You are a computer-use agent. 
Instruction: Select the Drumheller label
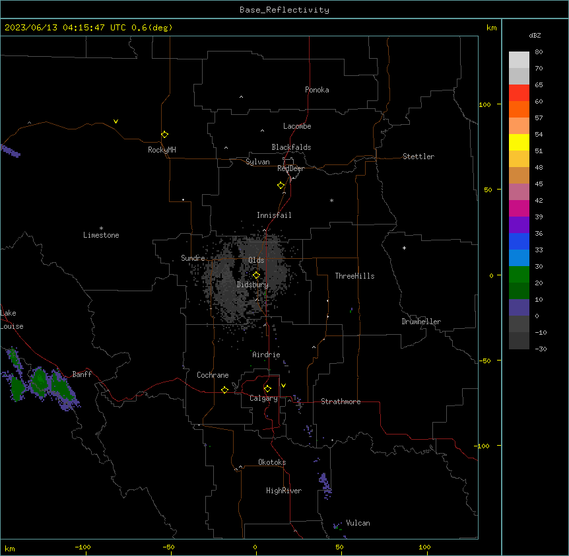pyautogui.click(x=421, y=322)
